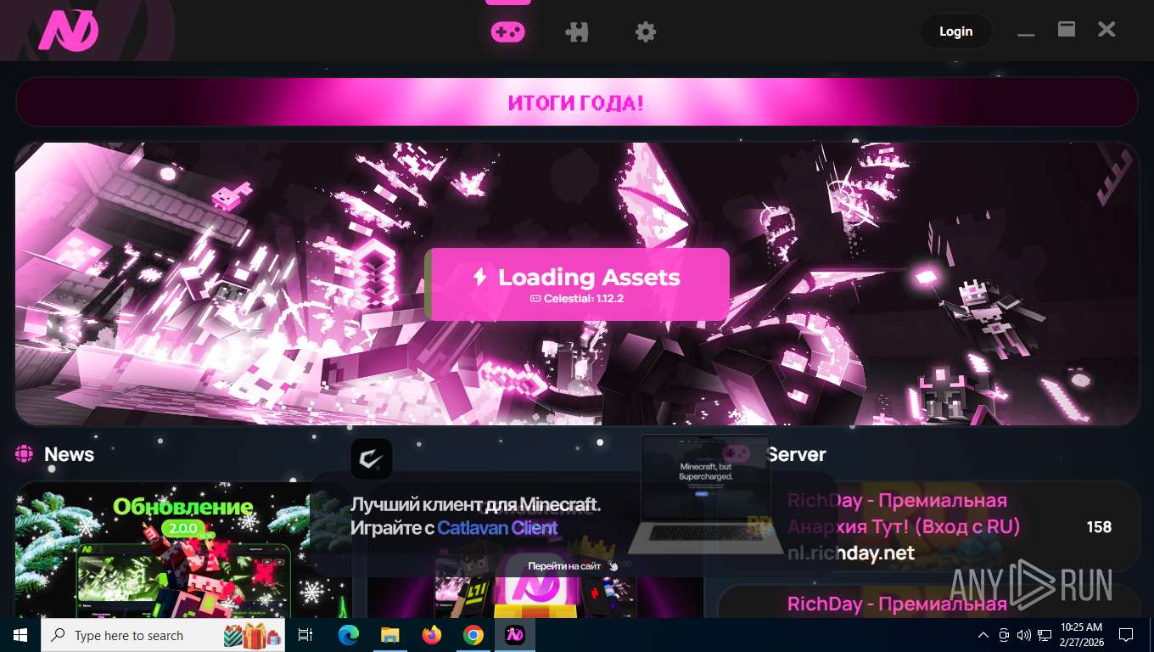Click the Catlavan logo icon
The width and height of the screenshot is (1154, 652).
(372, 459)
